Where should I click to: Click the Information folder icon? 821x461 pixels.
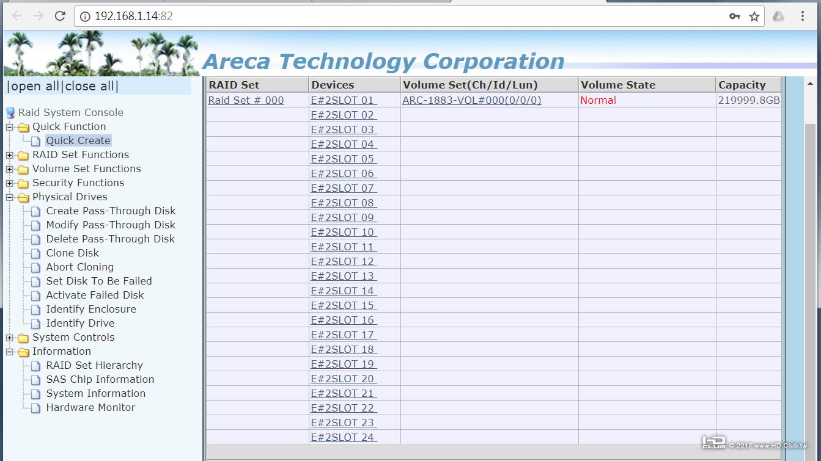tap(23, 352)
